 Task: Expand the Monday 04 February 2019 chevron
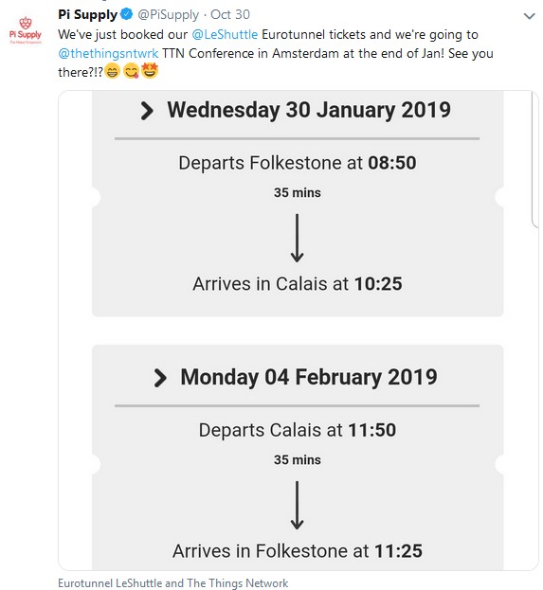[x=160, y=378]
